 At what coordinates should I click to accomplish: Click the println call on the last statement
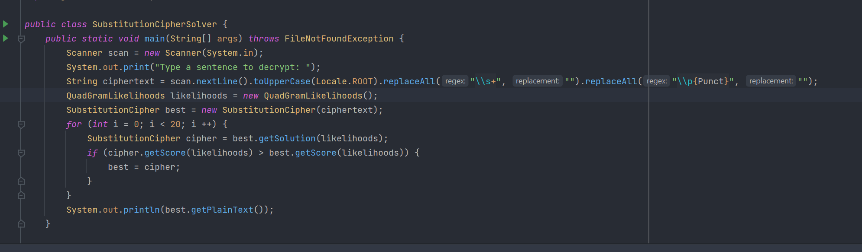(142, 210)
